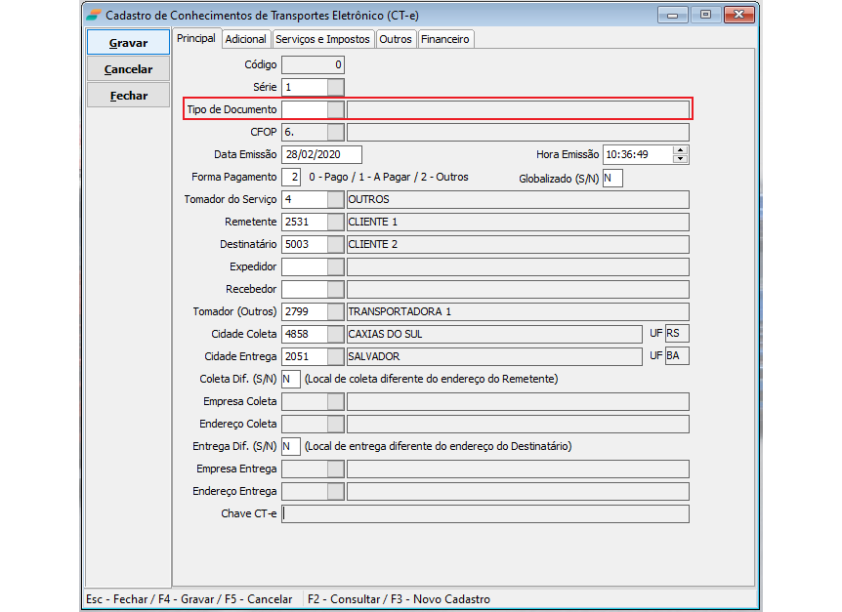Viewport: 842px width, 612px height.
Task: Click the Data Emissão date field
Action: click(x=321, y=154)
